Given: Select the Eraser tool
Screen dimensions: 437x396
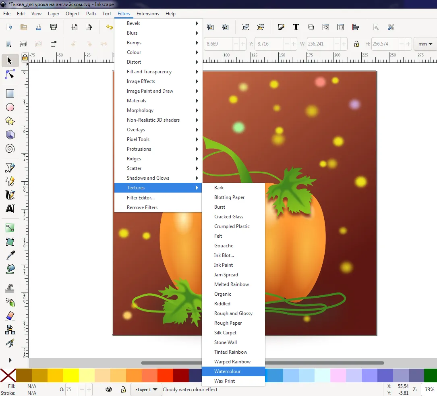Looking at the screenshot, I should (x=10, y=315).
